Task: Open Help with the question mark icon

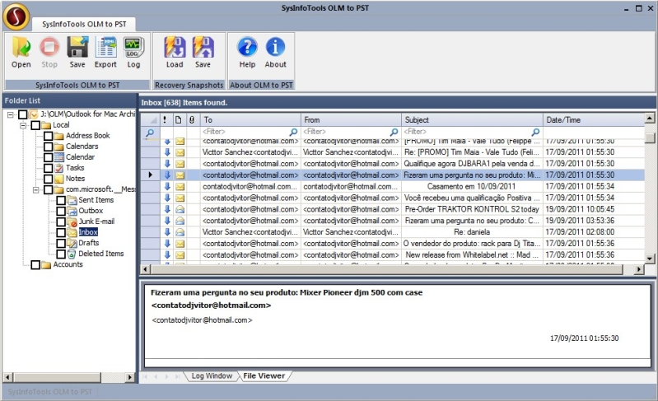Action: [247, 47]
